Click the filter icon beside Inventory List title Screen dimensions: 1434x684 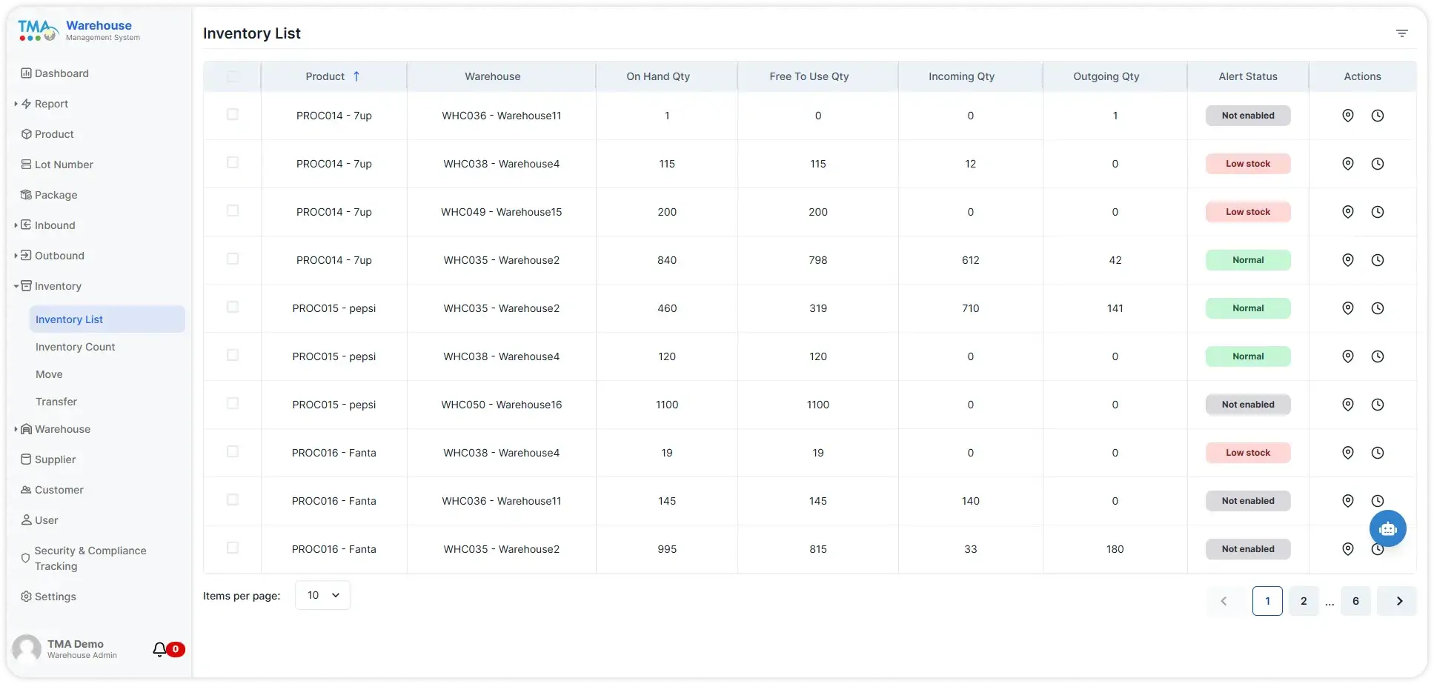(1401, 33)
